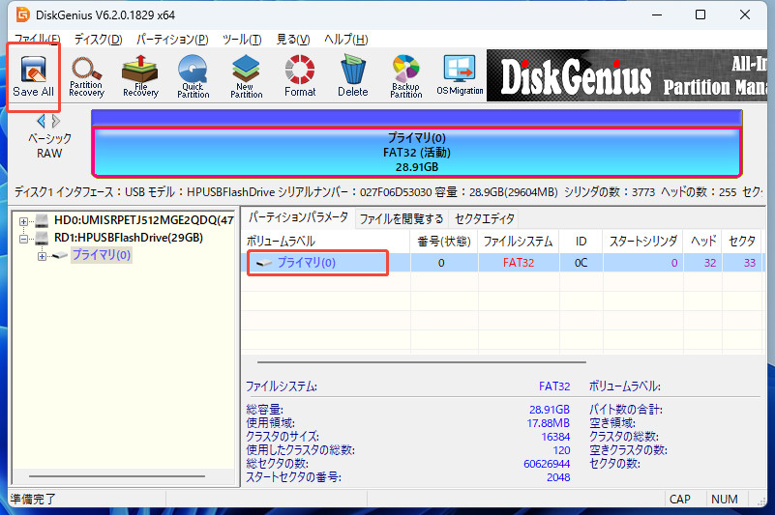The width and height of the screenshot is (775, 515).
Task: Launch the File Recovery tool
Action: point(140,76)
